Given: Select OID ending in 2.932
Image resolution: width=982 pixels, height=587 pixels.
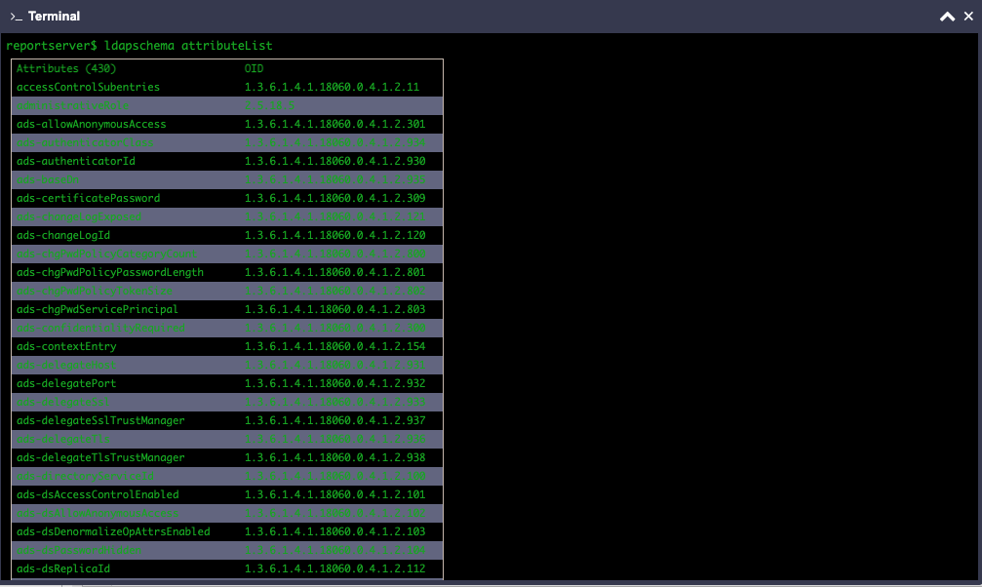Looking at the screenshot, I should 335,383.
